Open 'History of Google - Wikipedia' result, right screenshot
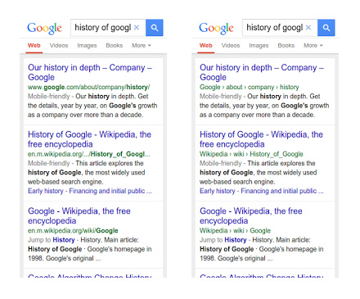 click(x=261, y=139)
